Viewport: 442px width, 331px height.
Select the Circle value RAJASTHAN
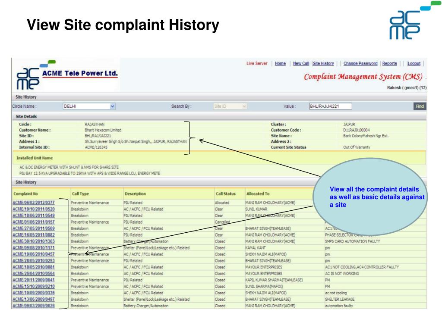coord(95,125)
